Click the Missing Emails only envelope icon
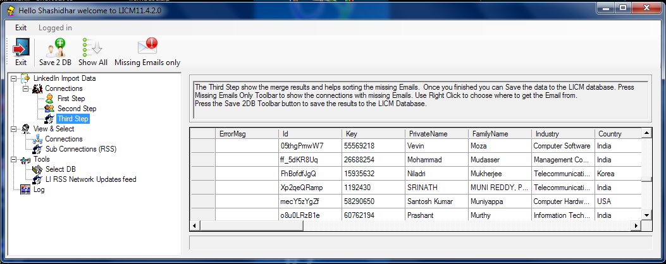This screenshot has width=666, height=264. click(x=147, y=46)
